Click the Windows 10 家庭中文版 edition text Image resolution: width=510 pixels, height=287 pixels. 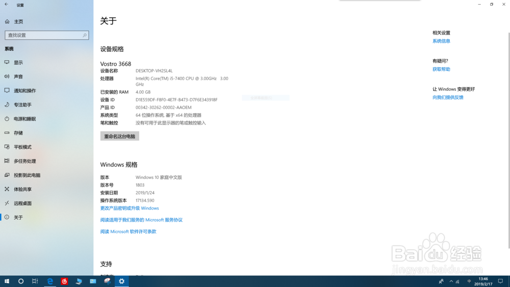coord(159,177)
